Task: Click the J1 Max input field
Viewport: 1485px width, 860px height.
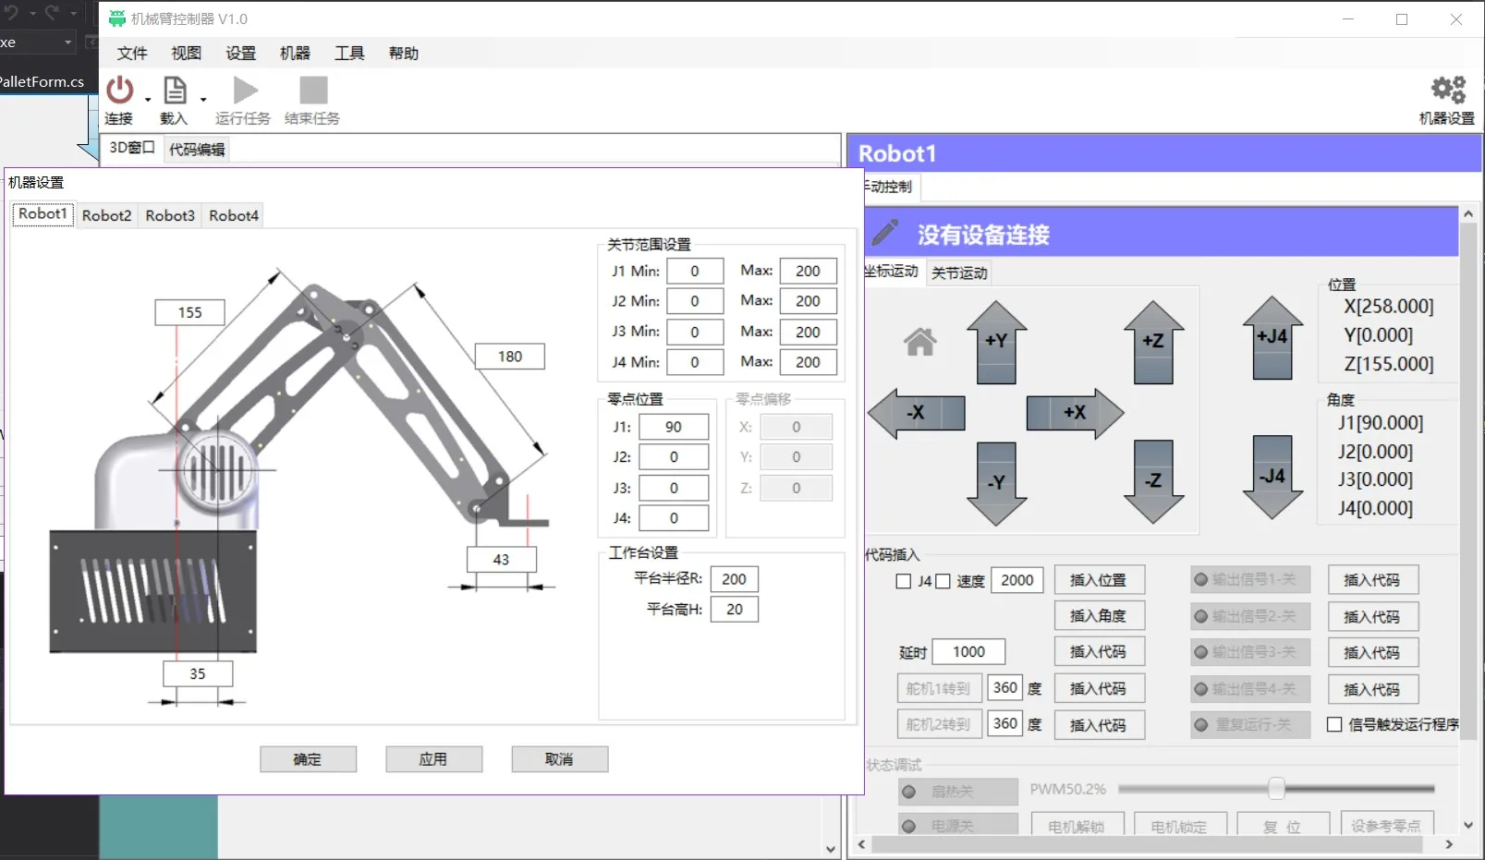Action: 809,272
